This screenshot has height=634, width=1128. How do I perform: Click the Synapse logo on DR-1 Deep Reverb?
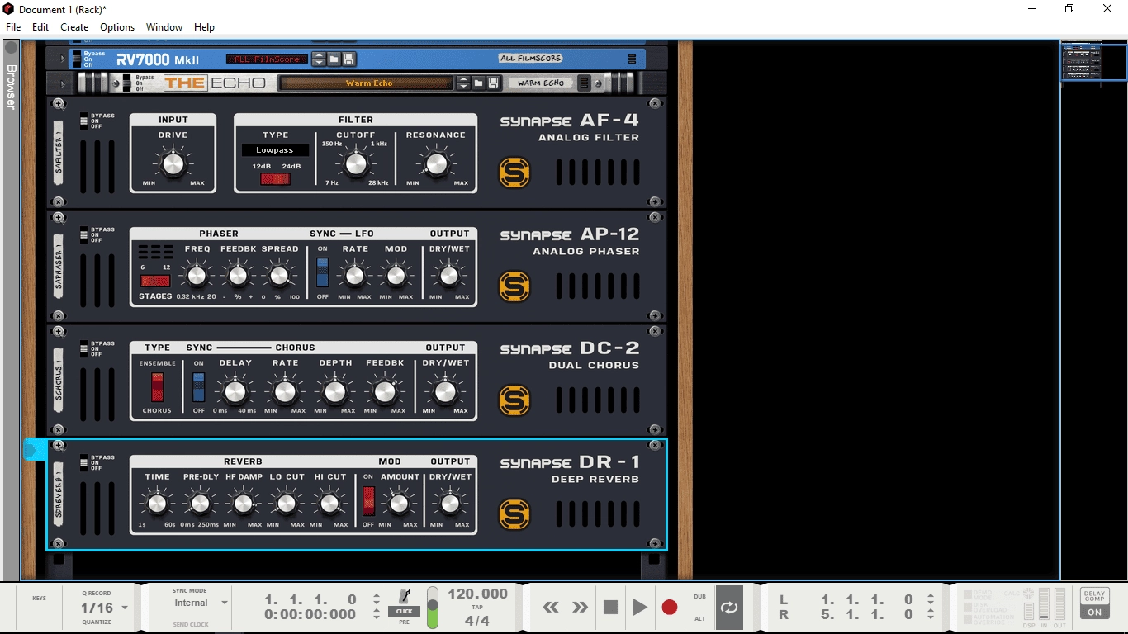514,514
